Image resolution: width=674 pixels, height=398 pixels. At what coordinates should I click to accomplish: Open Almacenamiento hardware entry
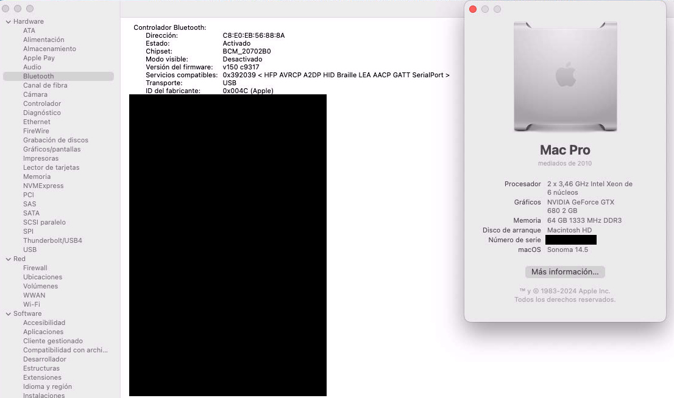point(49,49)
